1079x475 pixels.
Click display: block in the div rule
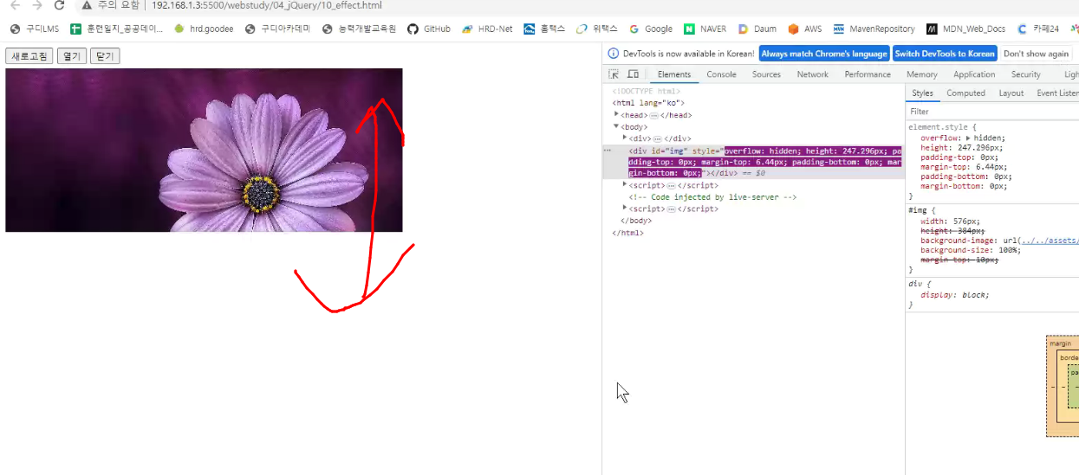click(x=954, y=294)
